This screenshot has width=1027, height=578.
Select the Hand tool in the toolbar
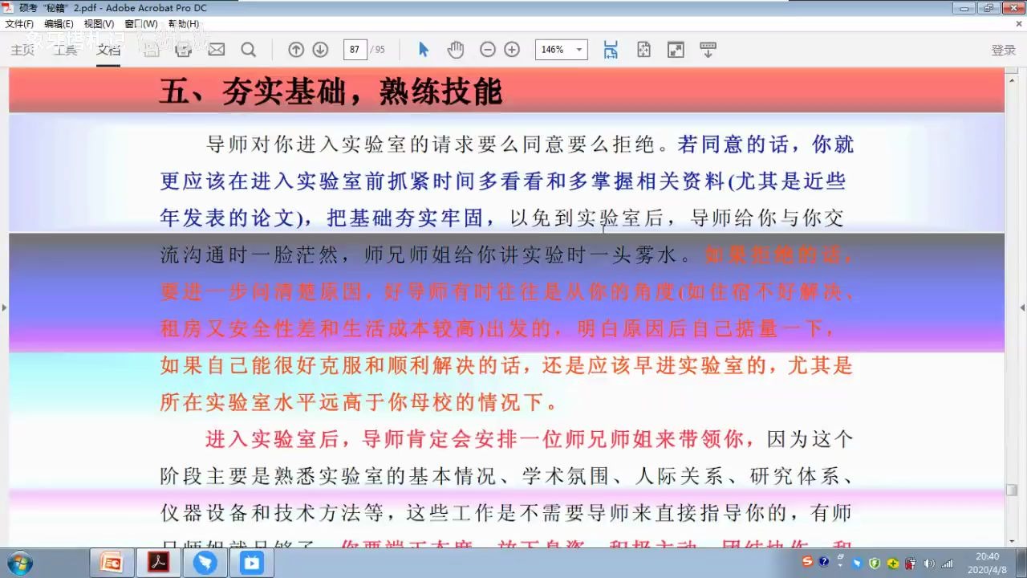(x=455, y=49)
